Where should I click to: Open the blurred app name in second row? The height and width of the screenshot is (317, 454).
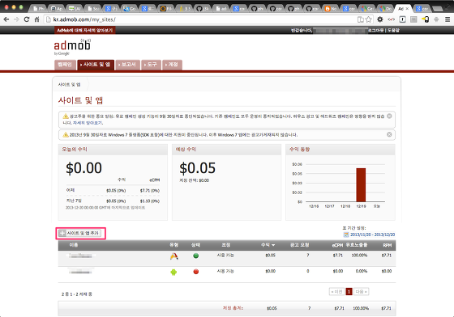pyautogui.click(x=80, y=271)
